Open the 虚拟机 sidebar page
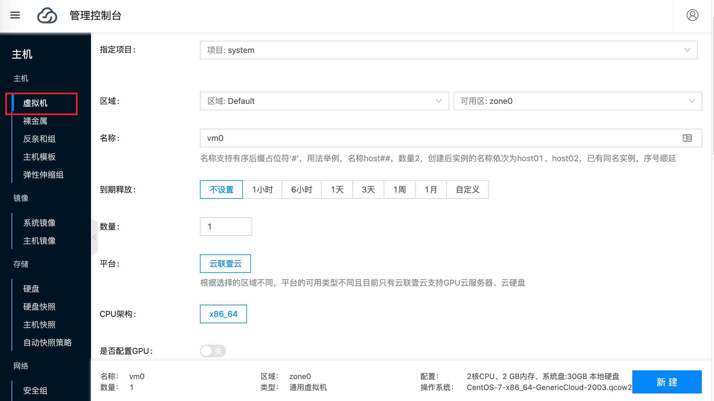 [x=36, y=104]
